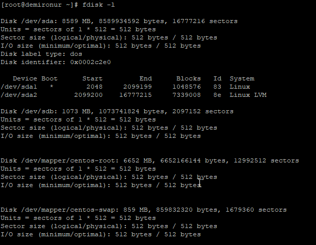Click the boot flag asterisk for sda1
The image size is (316, 245).
point(52,87)
